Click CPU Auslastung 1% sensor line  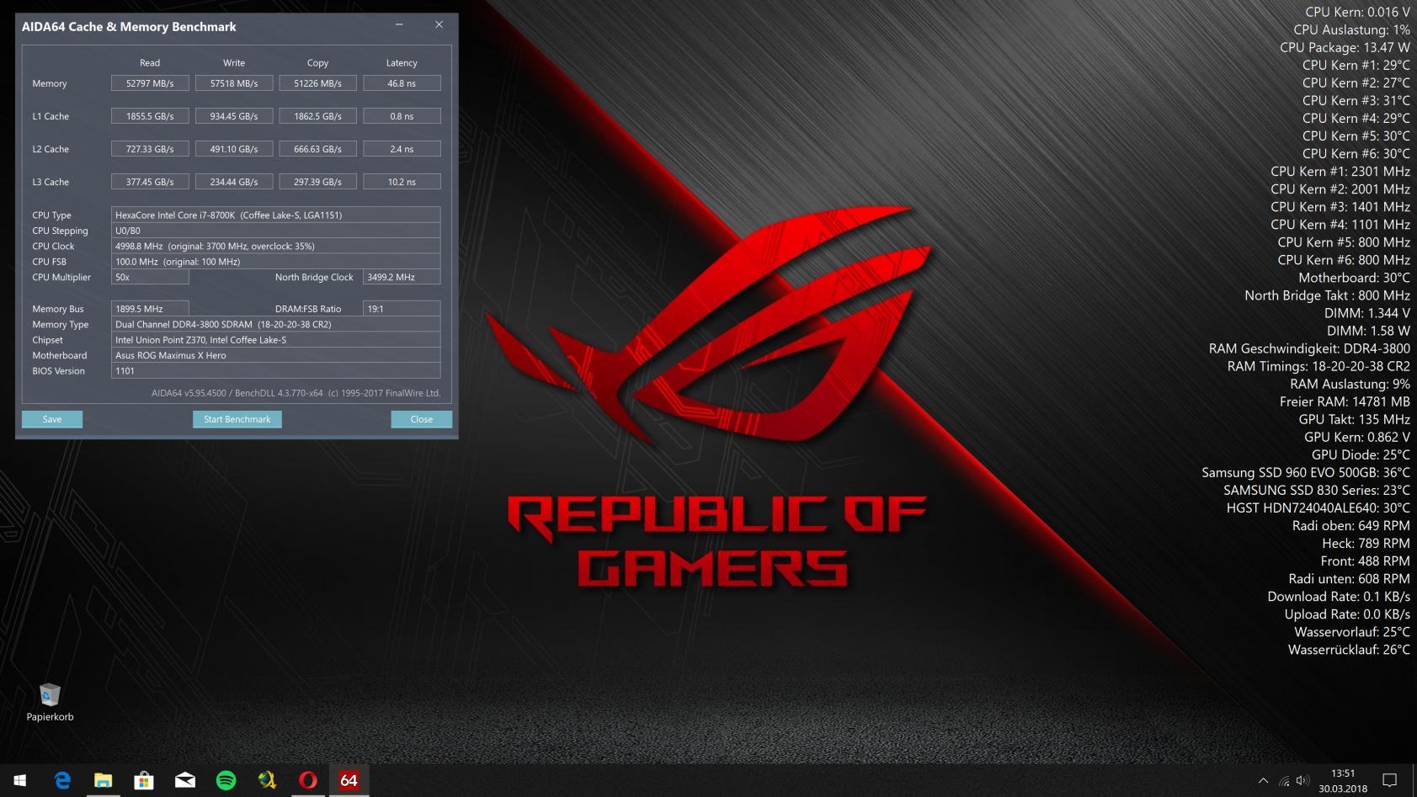1351,29
